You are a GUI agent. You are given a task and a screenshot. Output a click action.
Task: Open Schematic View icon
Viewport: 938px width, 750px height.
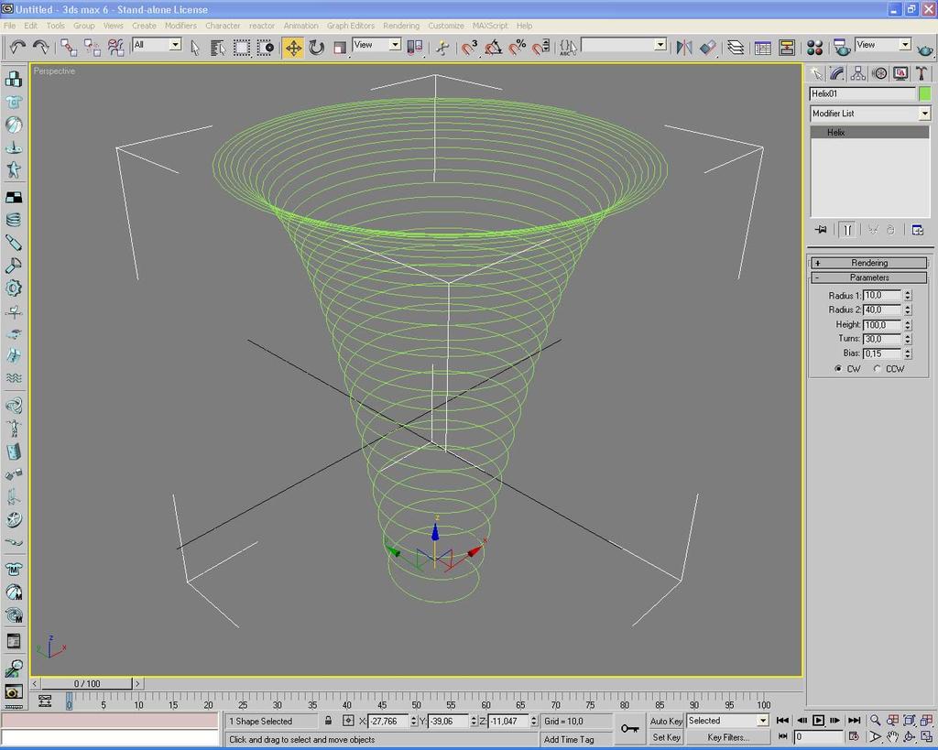[x=787, y=48]
